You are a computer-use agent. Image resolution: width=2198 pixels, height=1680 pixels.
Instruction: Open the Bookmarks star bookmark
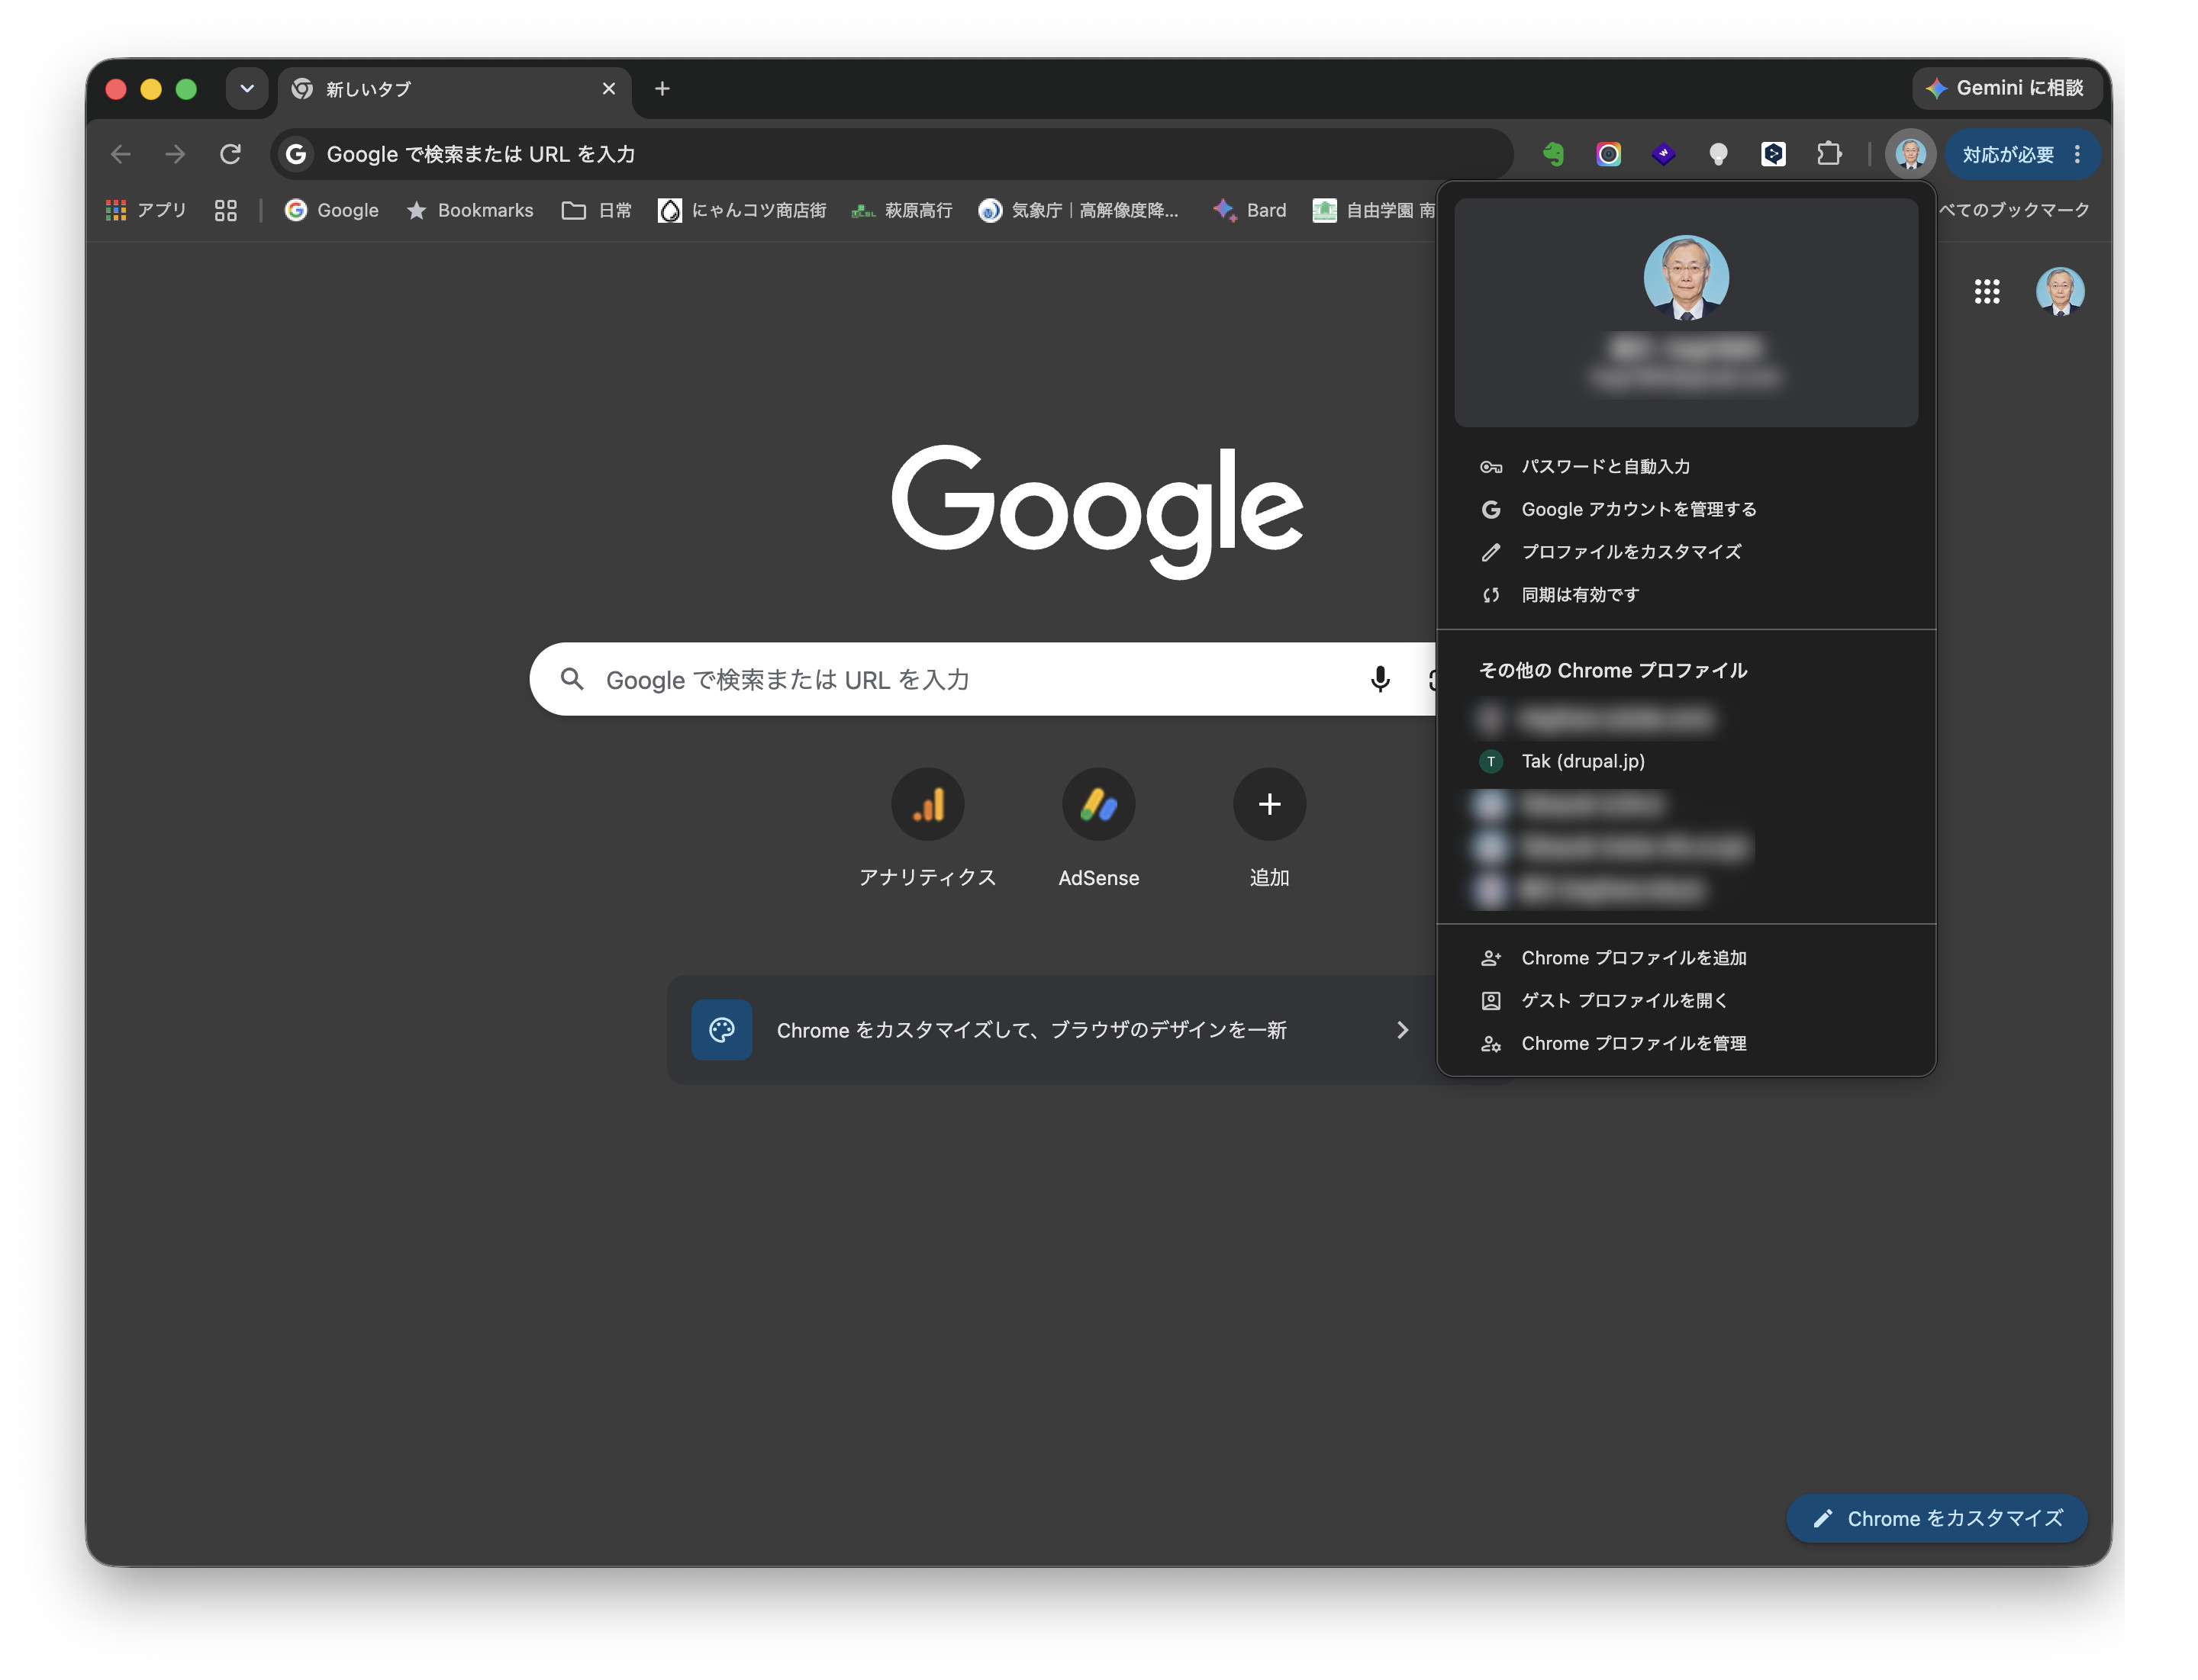tap(470, 210)
